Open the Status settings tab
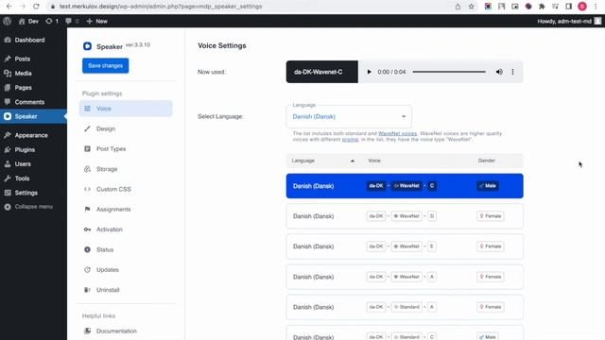 point(126,249)
